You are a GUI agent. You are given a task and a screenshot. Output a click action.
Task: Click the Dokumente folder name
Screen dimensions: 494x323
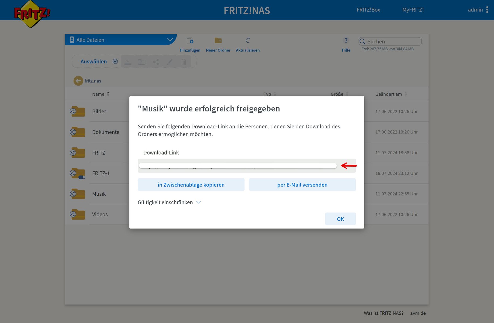(106, 132)
